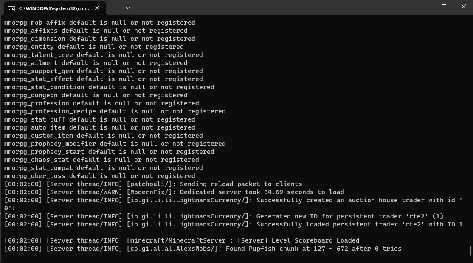
Task: Click the ModernFix dedicated server load line
Action: point(174,192)
